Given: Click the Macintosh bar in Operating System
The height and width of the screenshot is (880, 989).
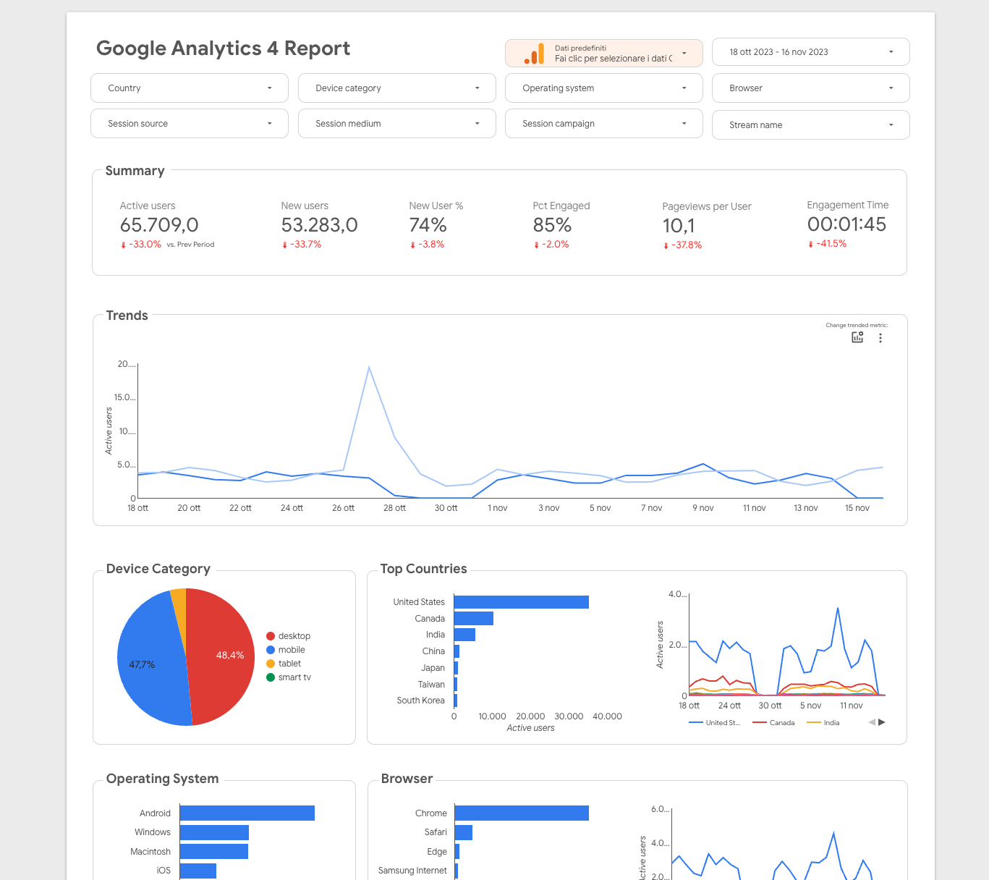Looking at the screenshot, I should [213, 852].
